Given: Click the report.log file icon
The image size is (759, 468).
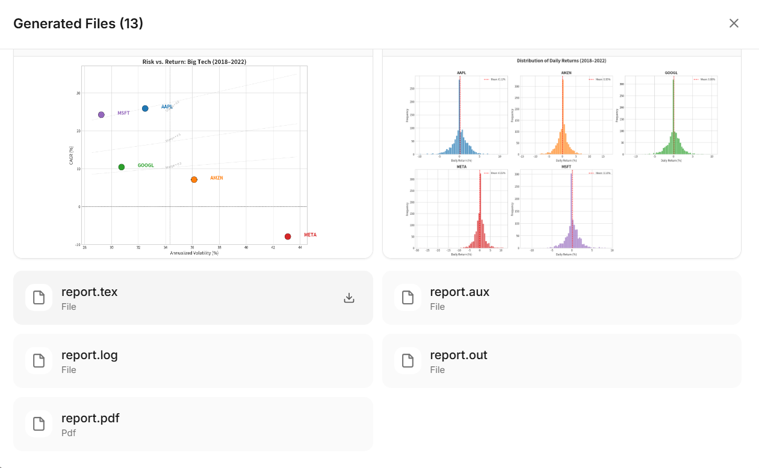Looking at the screenshot, I should [39, 361].
